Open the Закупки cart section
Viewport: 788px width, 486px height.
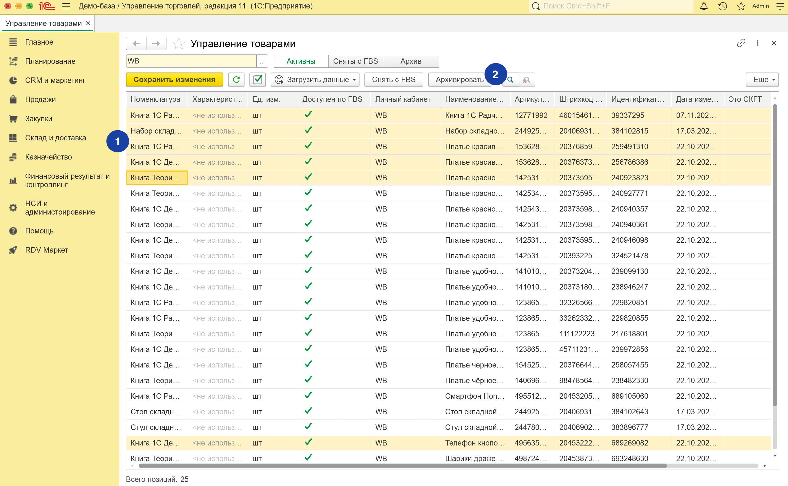click(39, 118)
